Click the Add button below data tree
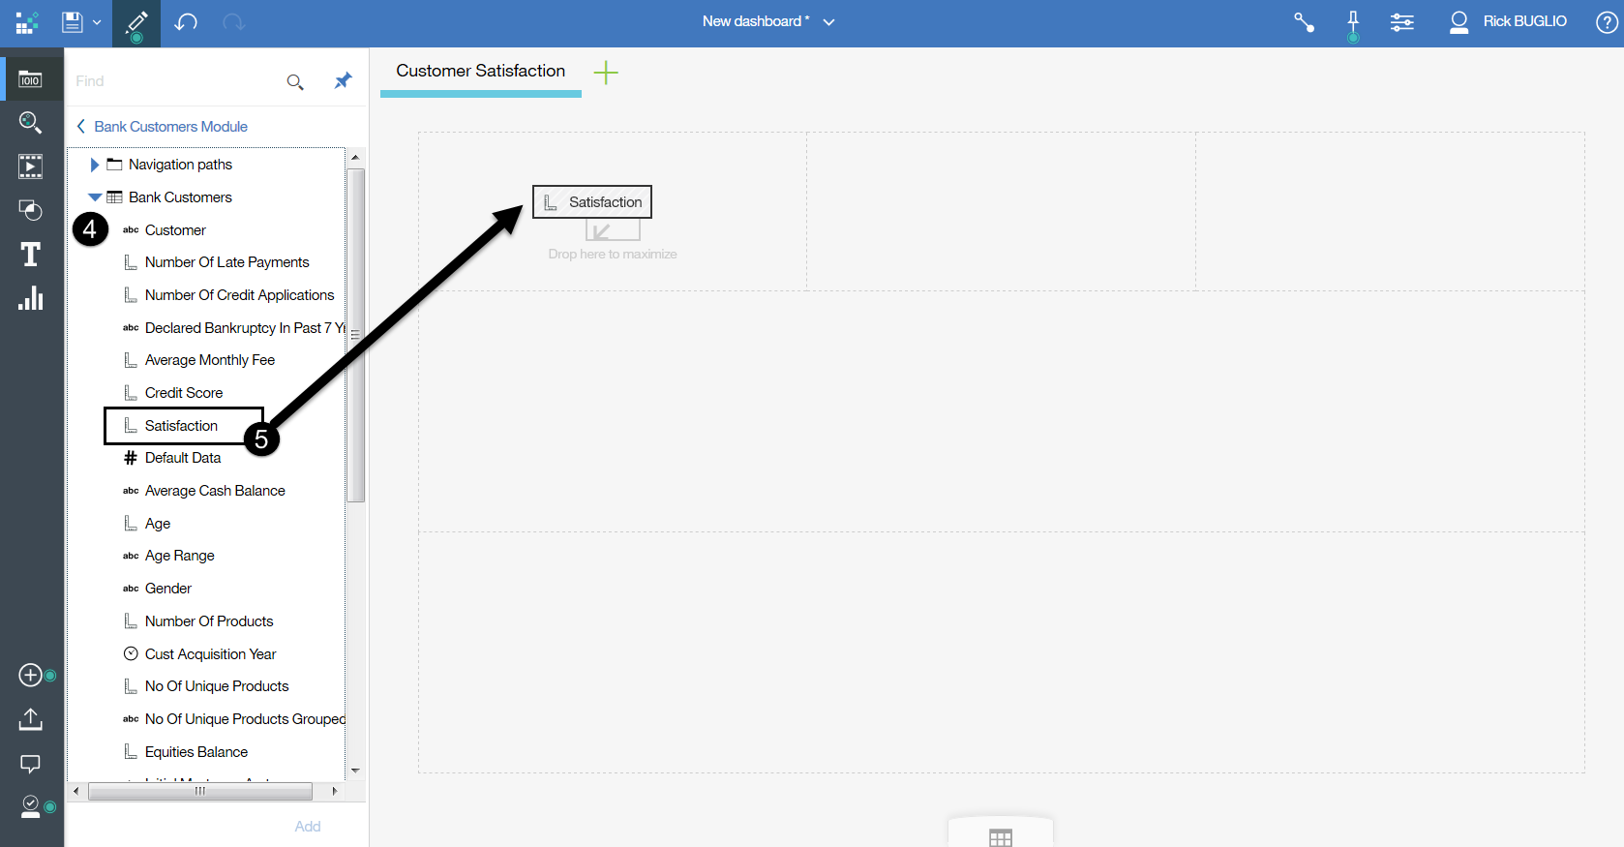Image resolution: width=1624 pixels, height=847 pixels. [x=308, y=827]
